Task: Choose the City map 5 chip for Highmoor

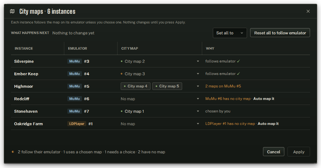Action: [x=167, y=86]
